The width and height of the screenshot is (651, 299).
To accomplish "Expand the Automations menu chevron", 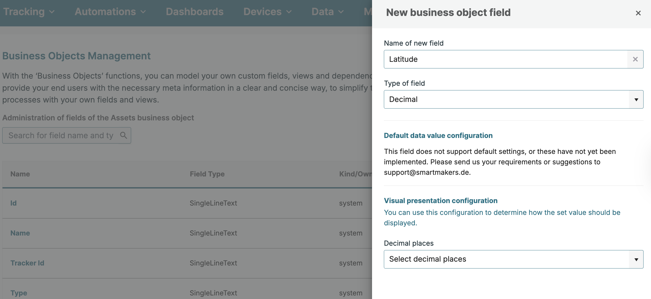I will pyautogui.click(x=143, y=12).
